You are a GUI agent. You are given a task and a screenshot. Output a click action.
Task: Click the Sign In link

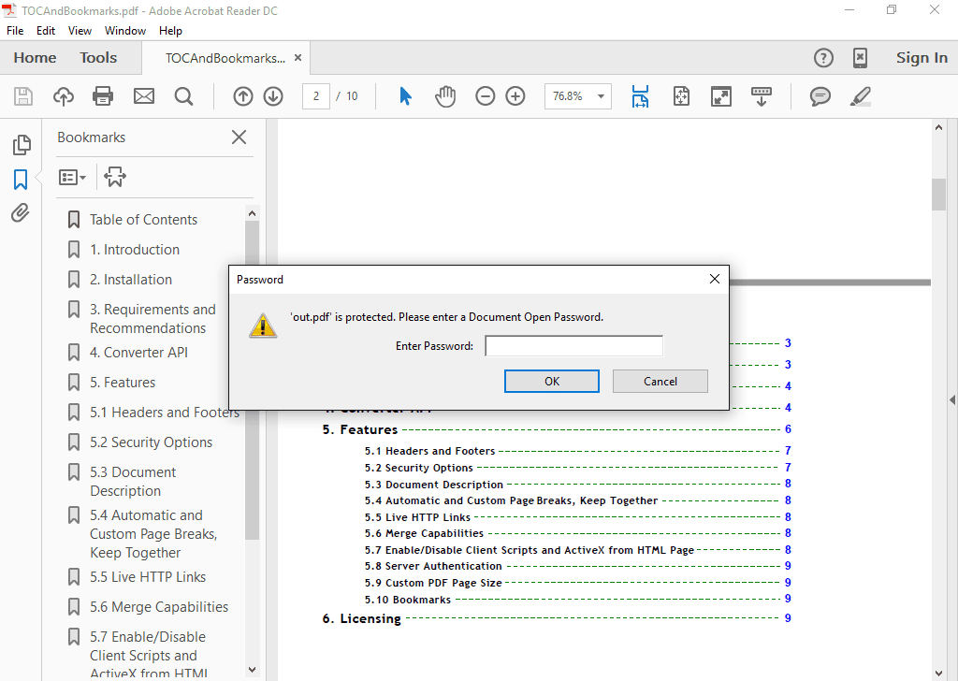click(x=922, y=58)
